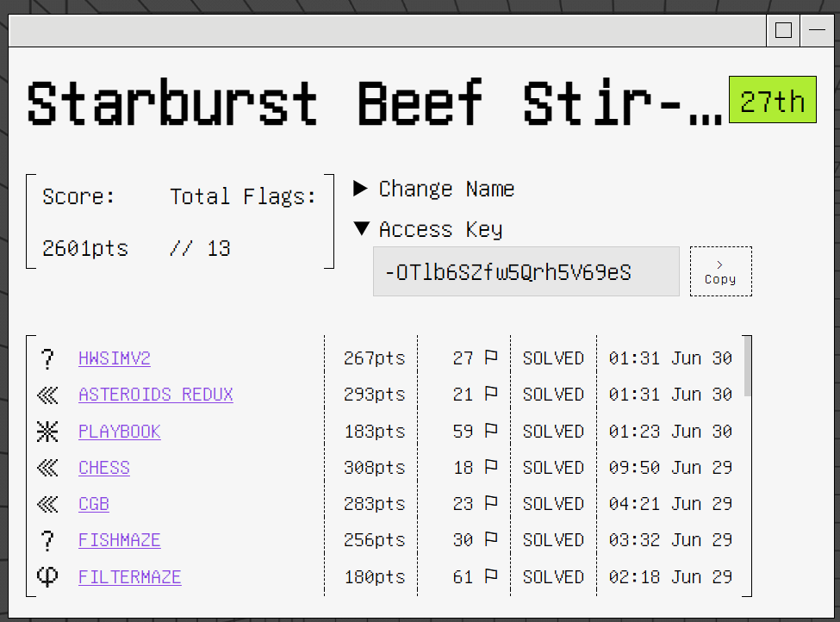Open the ASTEROIDS_REDUX challenge link
The image size is (840, 622).
(x=156, y=395)
